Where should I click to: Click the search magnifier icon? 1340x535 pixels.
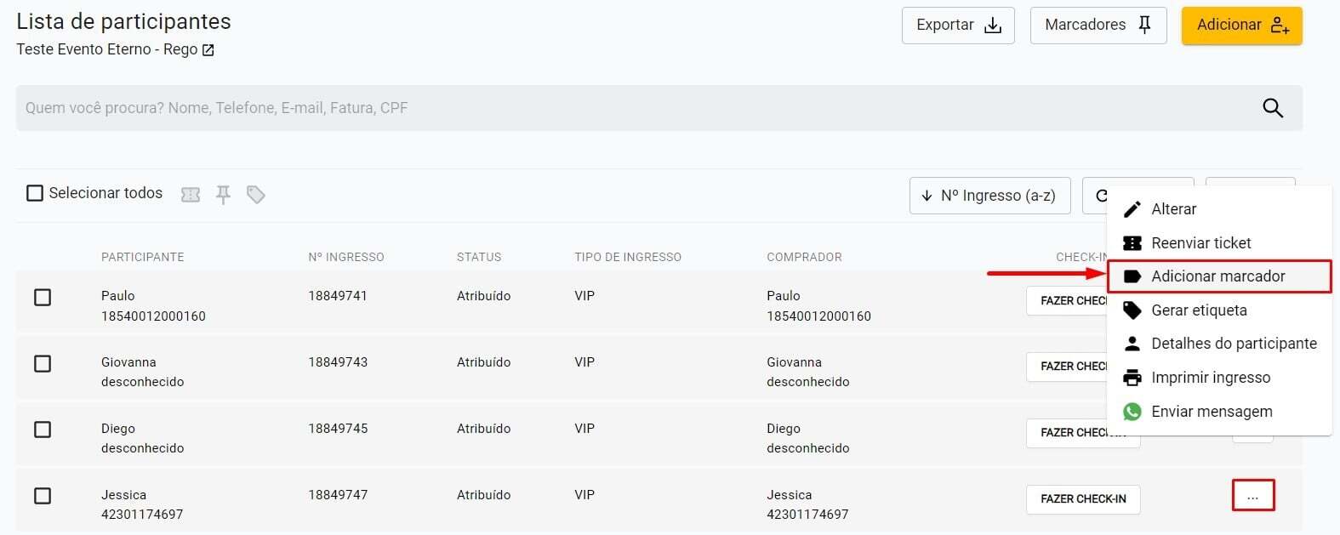[1272, 108]
